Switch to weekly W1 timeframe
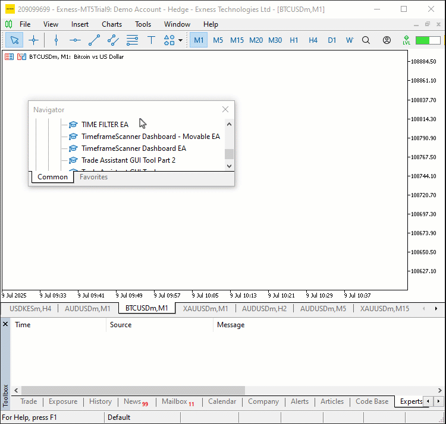 (350, 40)
